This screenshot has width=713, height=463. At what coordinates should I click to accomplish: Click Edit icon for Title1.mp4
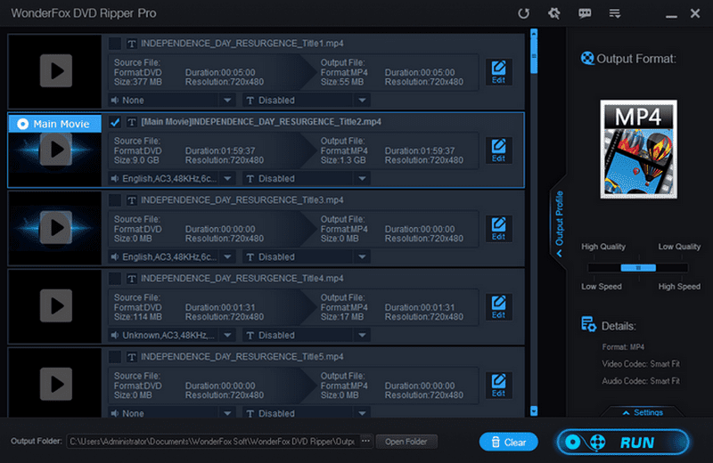tap(498, 72)
